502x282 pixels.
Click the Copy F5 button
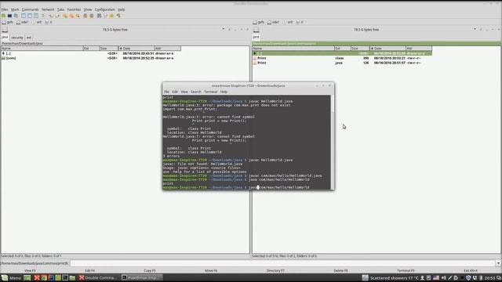click(150, 271)
